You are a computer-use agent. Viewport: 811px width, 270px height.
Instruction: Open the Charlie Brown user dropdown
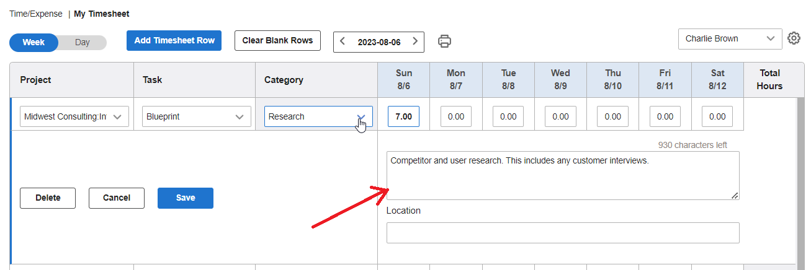[730, 38]
